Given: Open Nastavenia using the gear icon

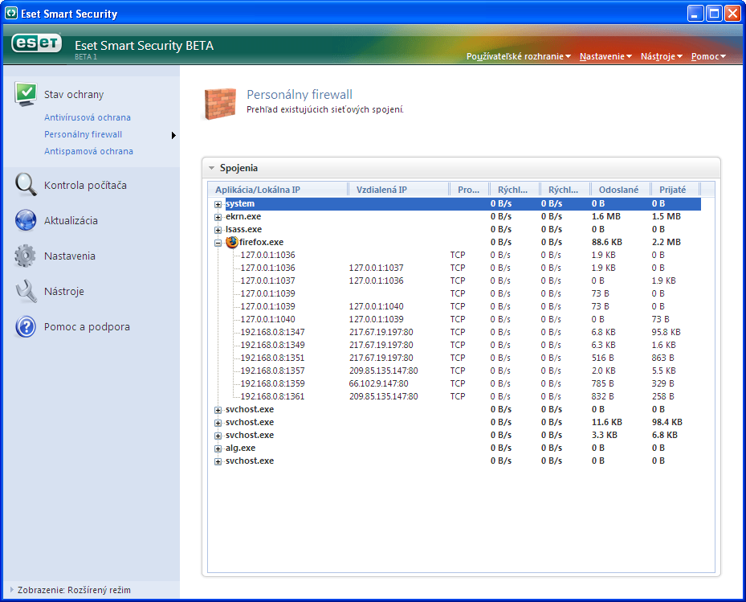Looking at the screenshot, I should click(25, 256).
